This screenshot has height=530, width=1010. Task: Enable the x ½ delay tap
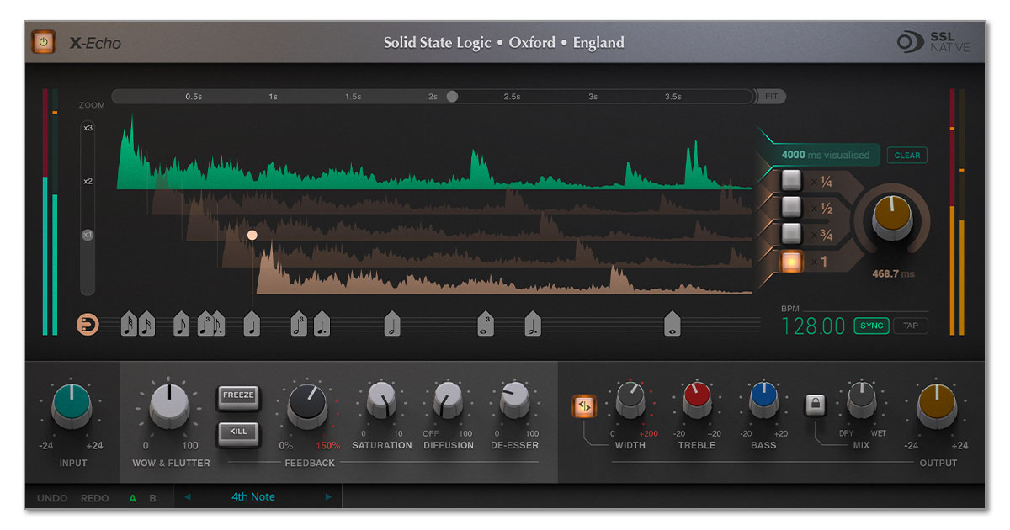pos(791,207)
